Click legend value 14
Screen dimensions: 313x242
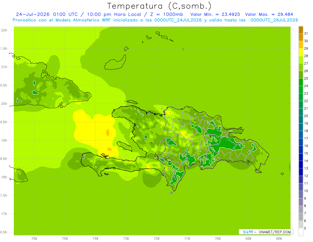pyautogui.click(x=306, y=161)
